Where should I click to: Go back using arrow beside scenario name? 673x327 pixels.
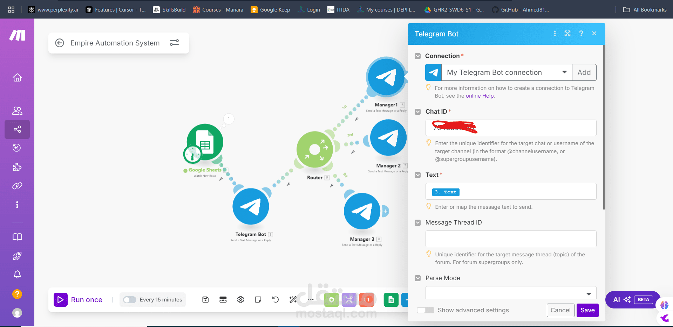click(x=60, y=43)
